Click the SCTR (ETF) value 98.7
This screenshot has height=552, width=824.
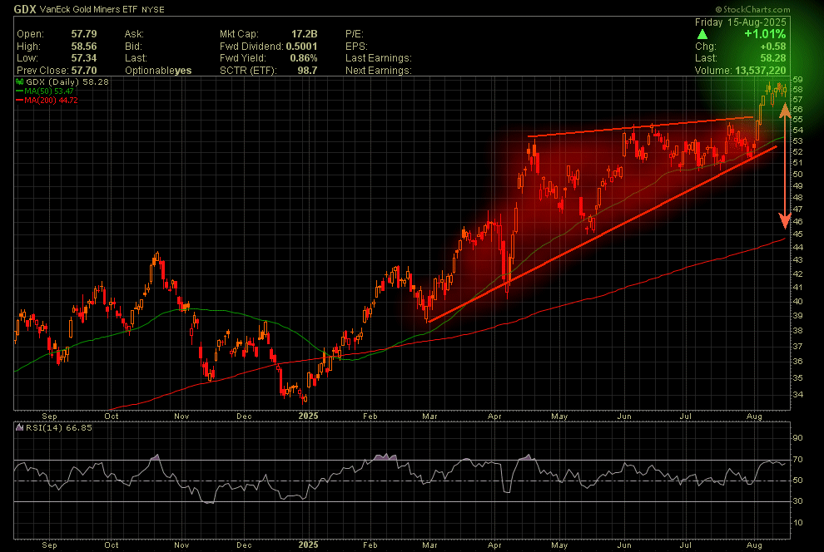tap(307, 71)
